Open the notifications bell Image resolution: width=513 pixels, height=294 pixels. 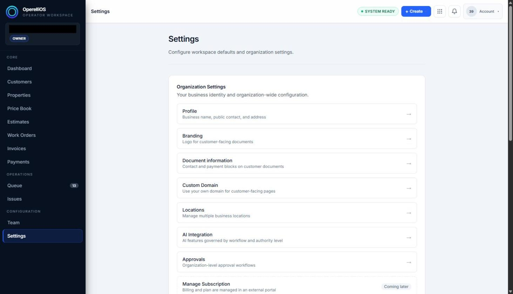click(x=454, y=11)
